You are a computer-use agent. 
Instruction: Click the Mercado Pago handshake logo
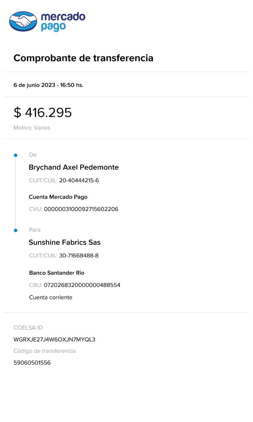[23, 21]
